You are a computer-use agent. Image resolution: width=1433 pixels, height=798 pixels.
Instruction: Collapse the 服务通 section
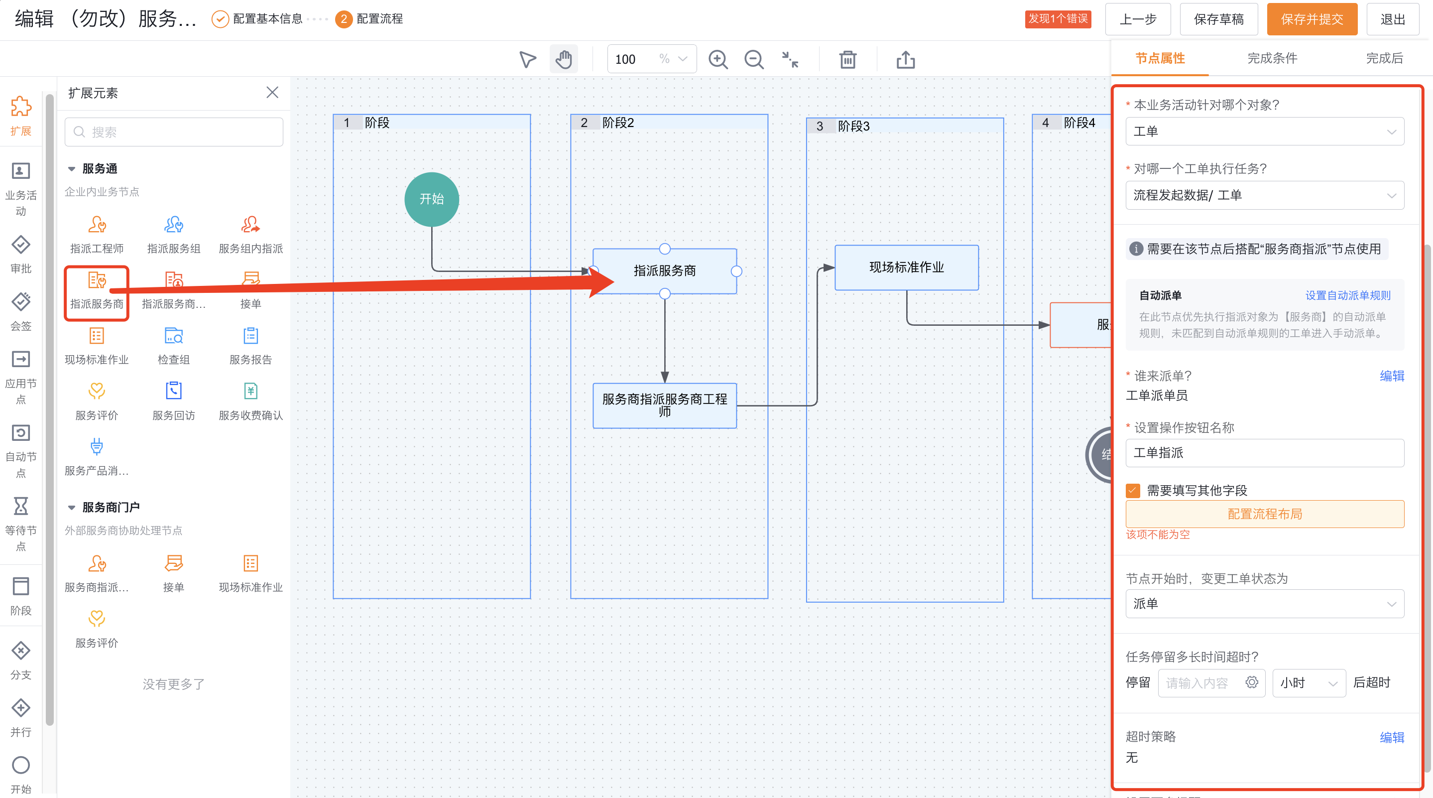[x=72, y=168]
